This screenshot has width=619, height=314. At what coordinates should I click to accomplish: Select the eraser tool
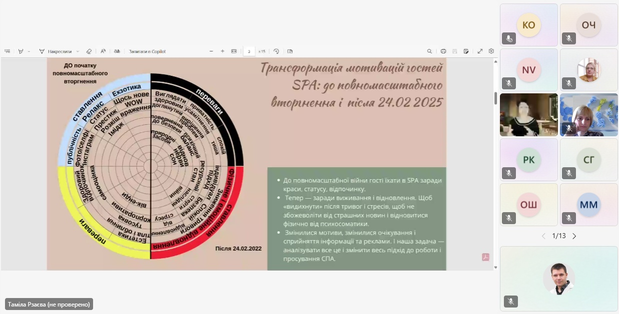(89, 51)
